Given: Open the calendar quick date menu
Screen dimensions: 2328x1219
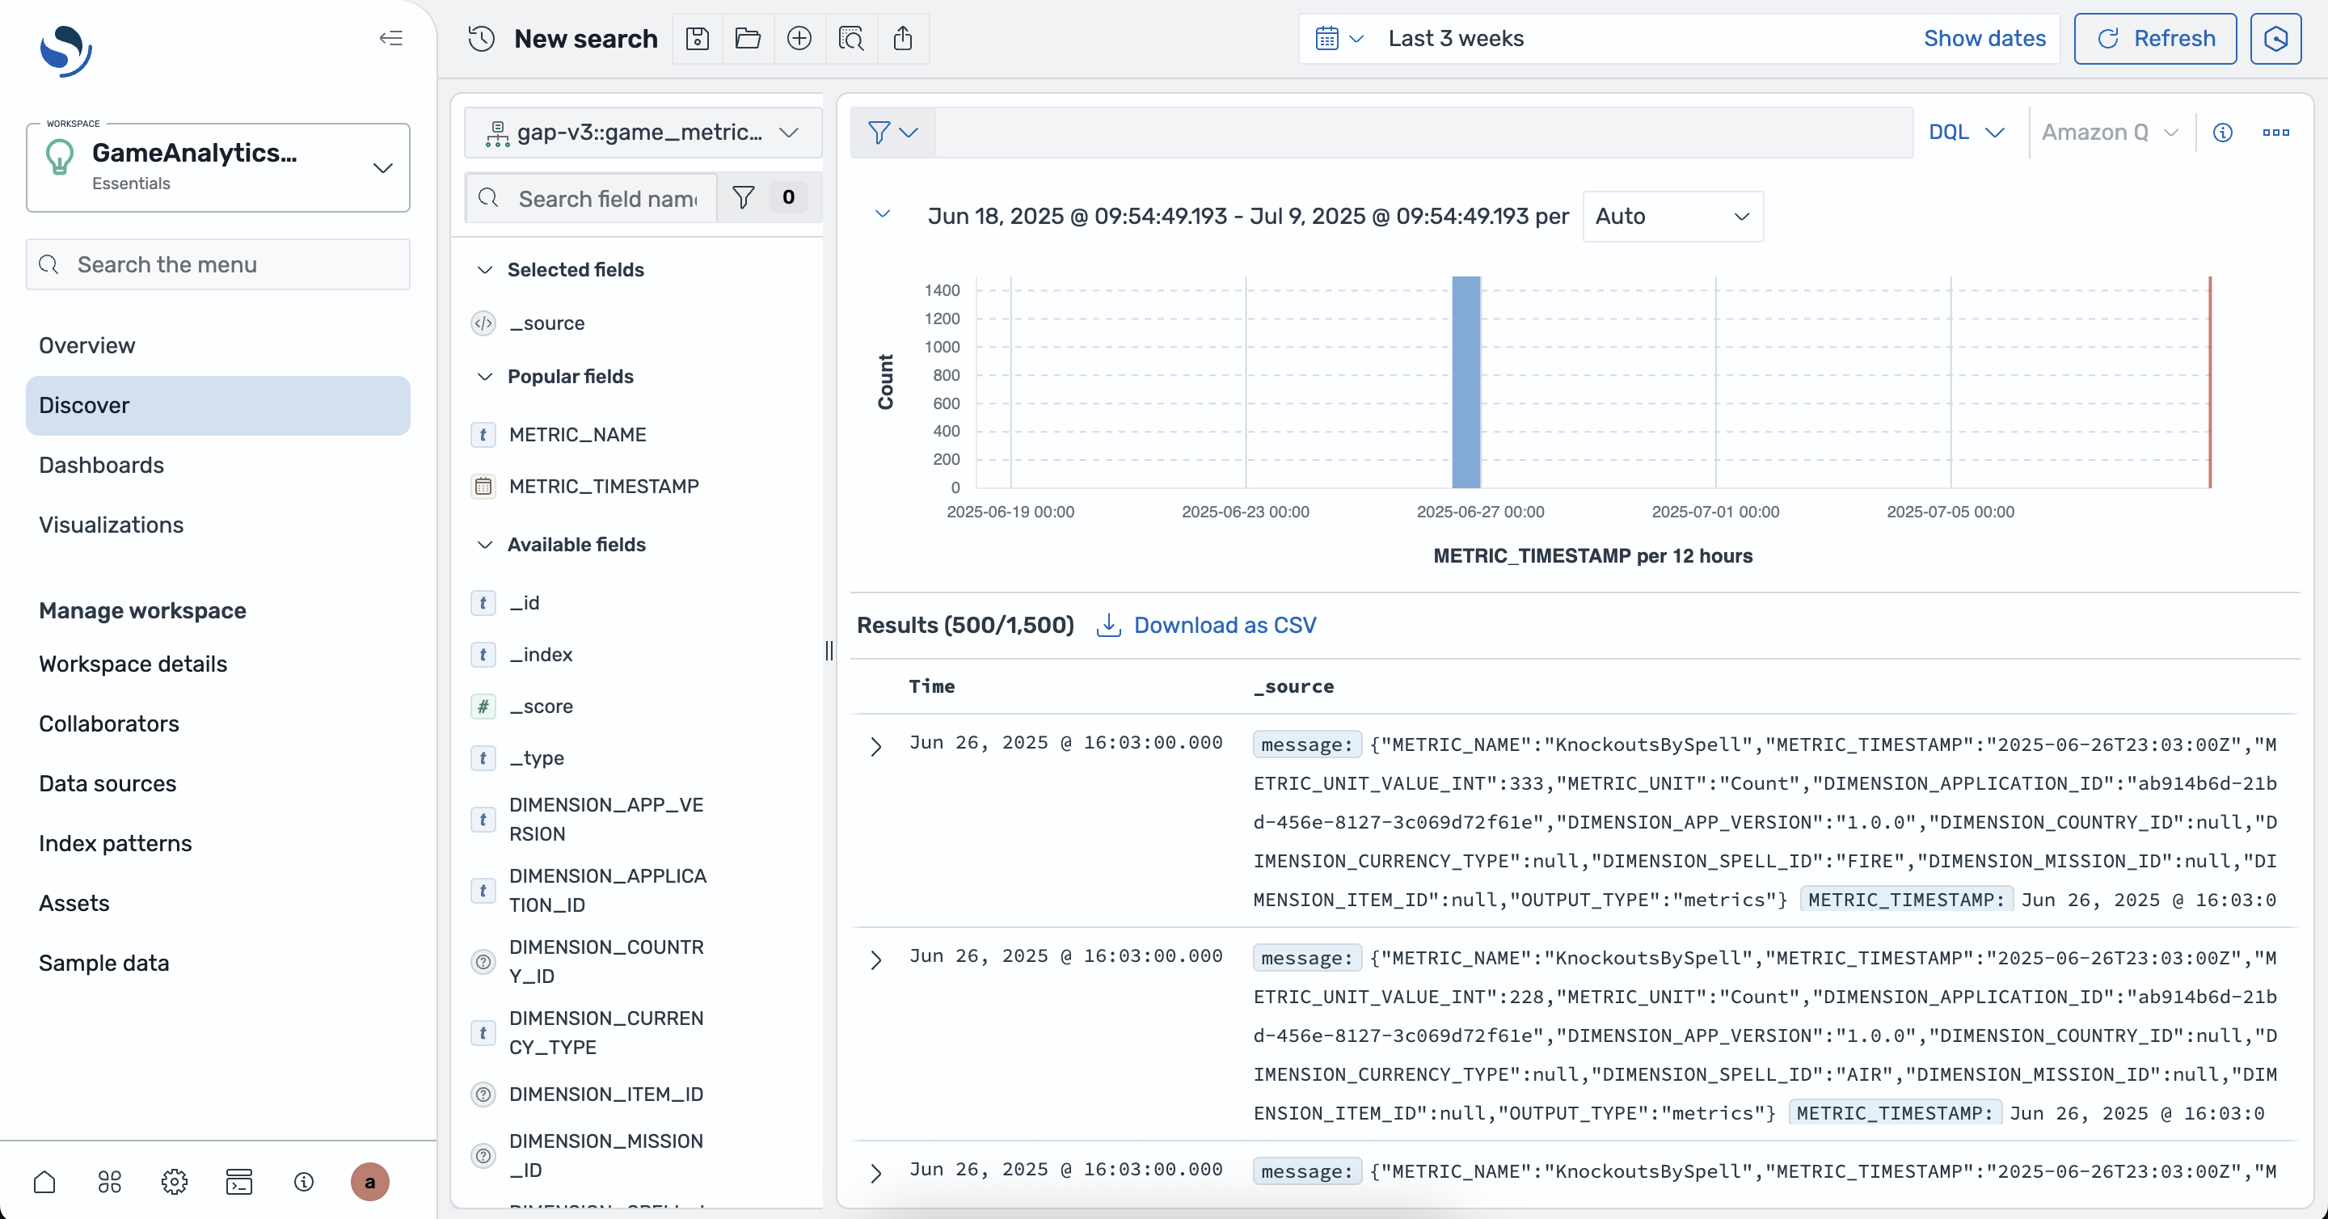Looking at the screenshot, I should point(1339,38).
